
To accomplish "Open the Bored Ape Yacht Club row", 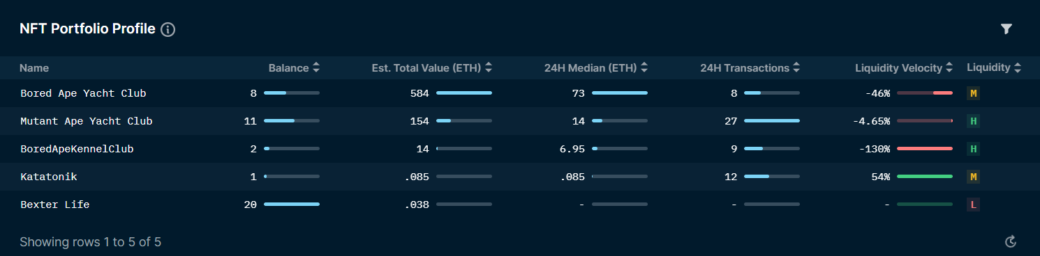I will click(x=520, y=93).
